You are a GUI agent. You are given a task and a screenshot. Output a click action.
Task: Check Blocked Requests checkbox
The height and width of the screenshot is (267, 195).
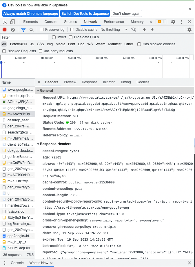point(4,51)
